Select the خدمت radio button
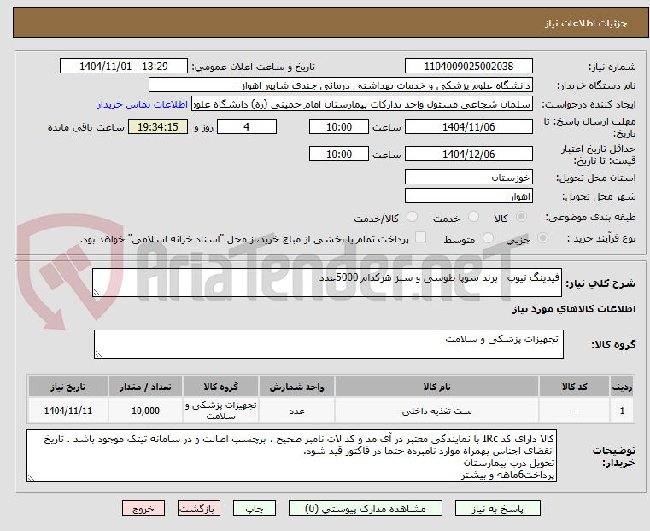650x531 pixels. pos(473,217)
